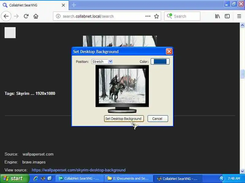Image resolution: width=245 pixels, height=183 pixels.
Task: Click the wallpaperset.com source text
Action: (x=38, y=154)
